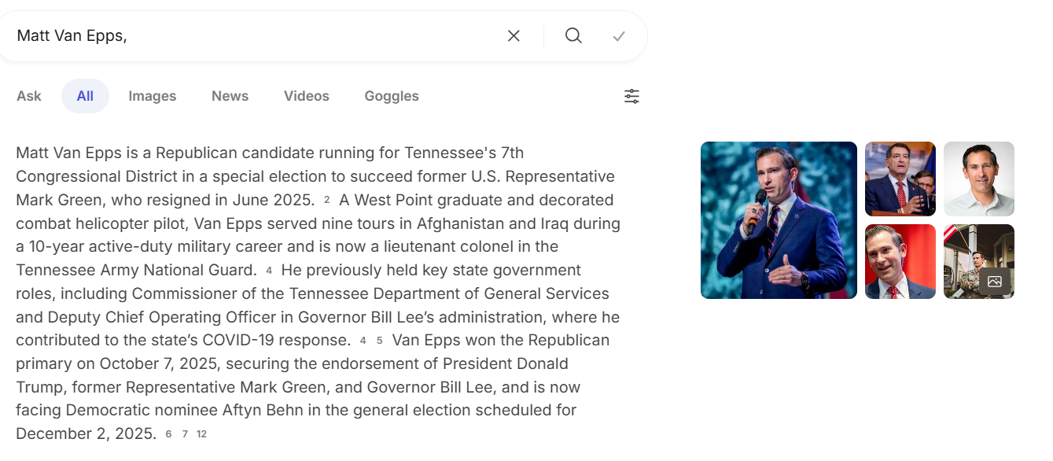Click into the search text field
This screenshot has width=1053, height=461.
click(x=252, y=35)
